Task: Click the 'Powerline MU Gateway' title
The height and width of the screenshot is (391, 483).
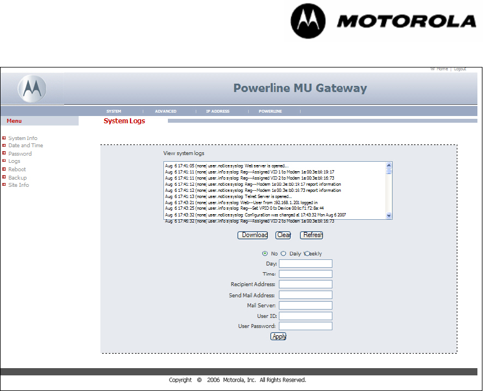Action: pos(300,88)
